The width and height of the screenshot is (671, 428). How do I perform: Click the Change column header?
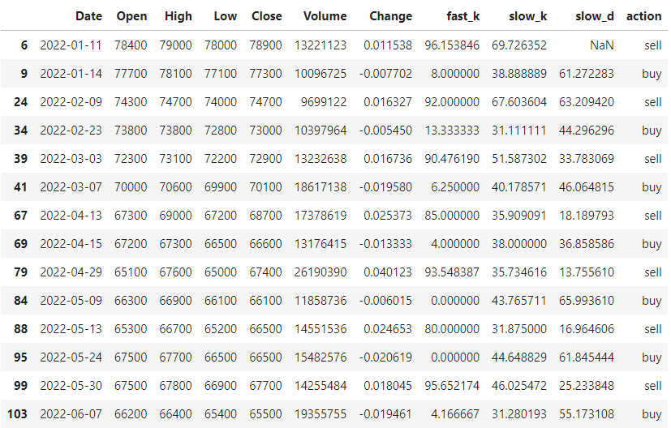391,16
